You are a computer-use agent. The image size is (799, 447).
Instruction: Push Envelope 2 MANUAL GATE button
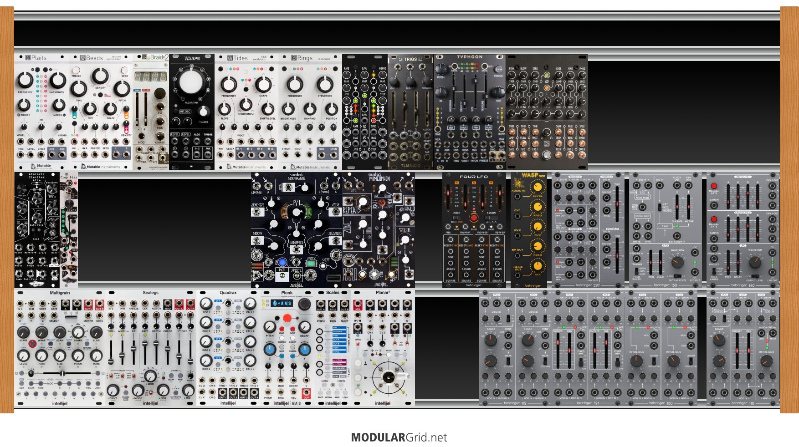click(714, 219)
